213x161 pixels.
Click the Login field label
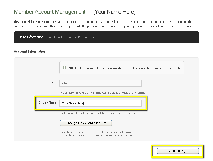(52, 82)
